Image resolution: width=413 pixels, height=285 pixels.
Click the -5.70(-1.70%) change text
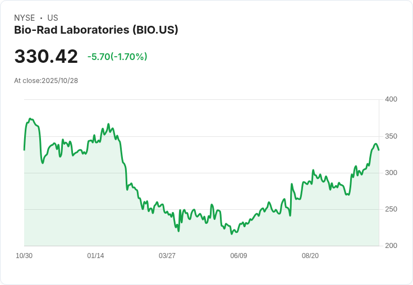(117, 57)
